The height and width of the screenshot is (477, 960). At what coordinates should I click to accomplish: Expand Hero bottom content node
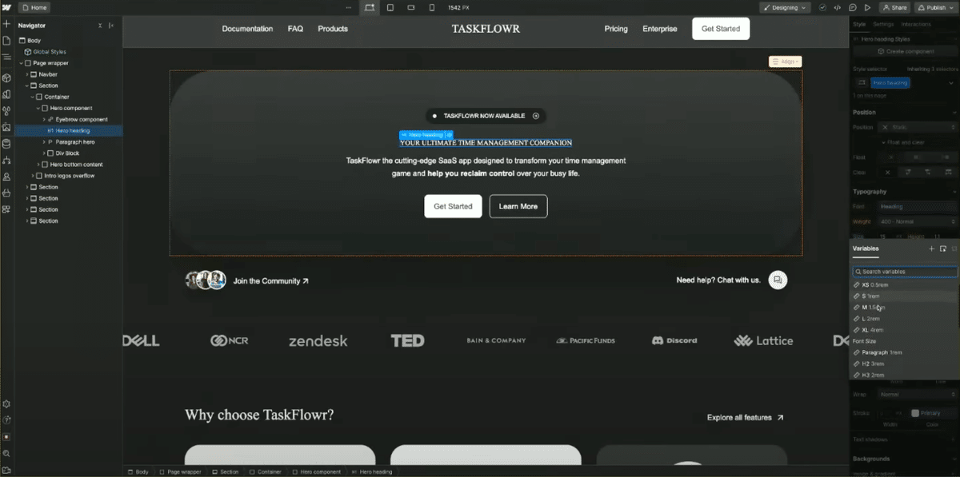38,165
